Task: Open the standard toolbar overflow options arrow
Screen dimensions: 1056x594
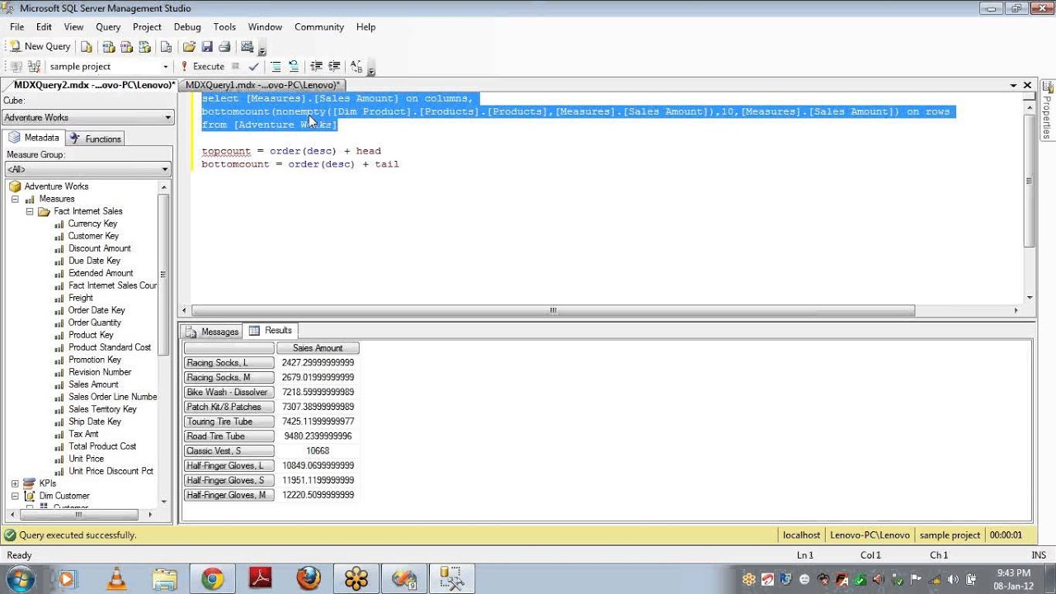Action: click(x=262, y=49)
